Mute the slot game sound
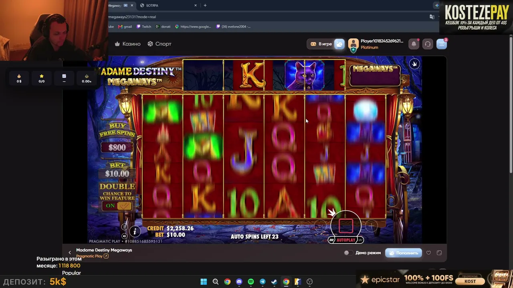Image resolution: width=513 pixels, height=288 pixels. (x=124, y=236)
